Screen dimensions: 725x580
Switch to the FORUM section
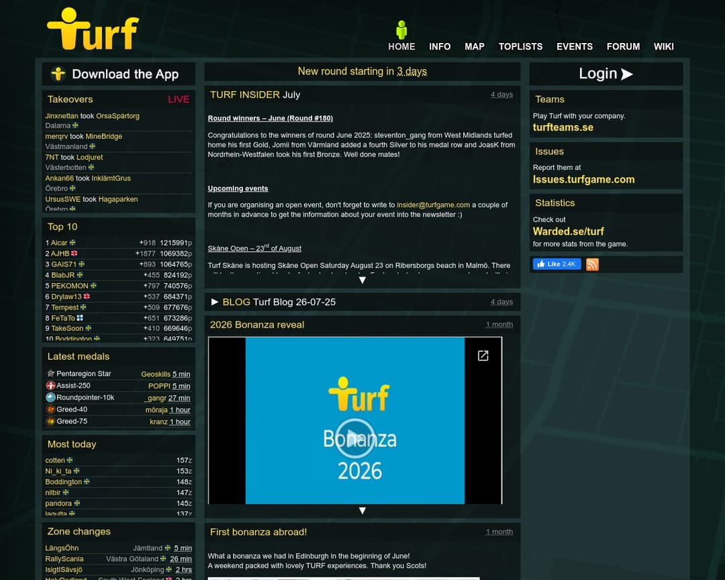[x=623, y=46]
